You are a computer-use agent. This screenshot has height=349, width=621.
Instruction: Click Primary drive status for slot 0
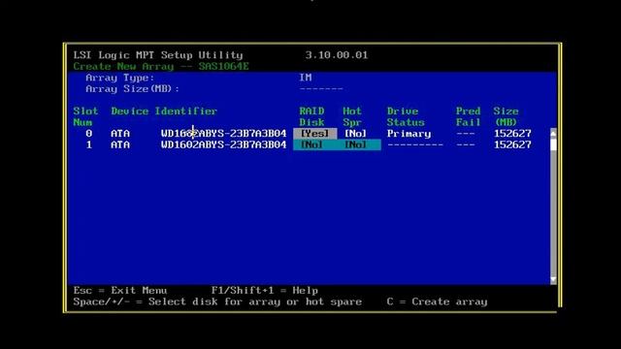409,134
